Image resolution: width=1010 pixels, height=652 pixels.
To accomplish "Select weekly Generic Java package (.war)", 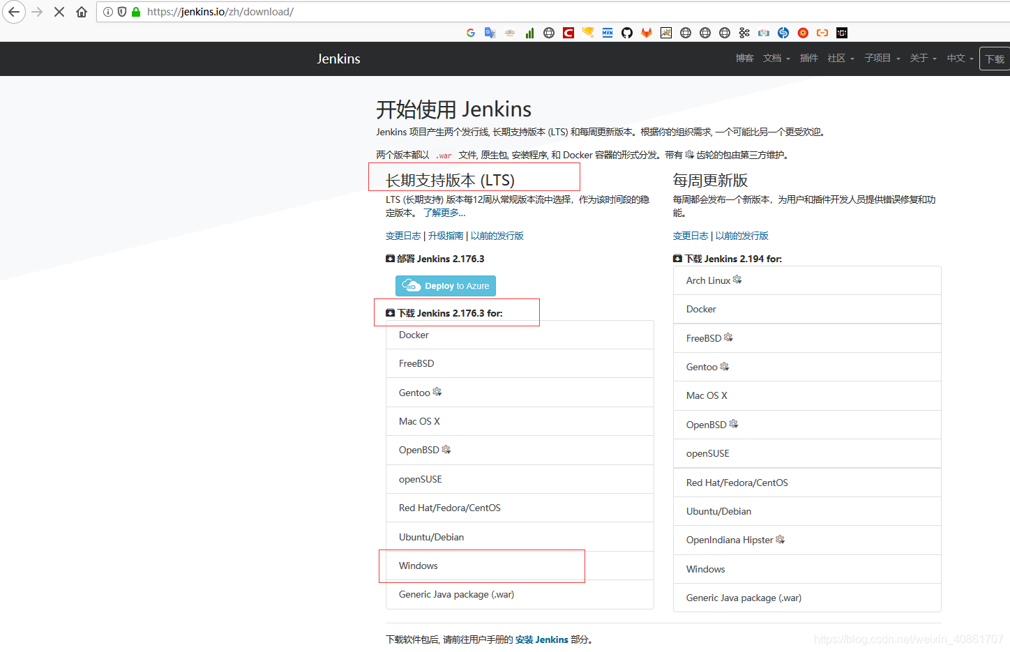I will pyautogui.click(x=807, y=598).
